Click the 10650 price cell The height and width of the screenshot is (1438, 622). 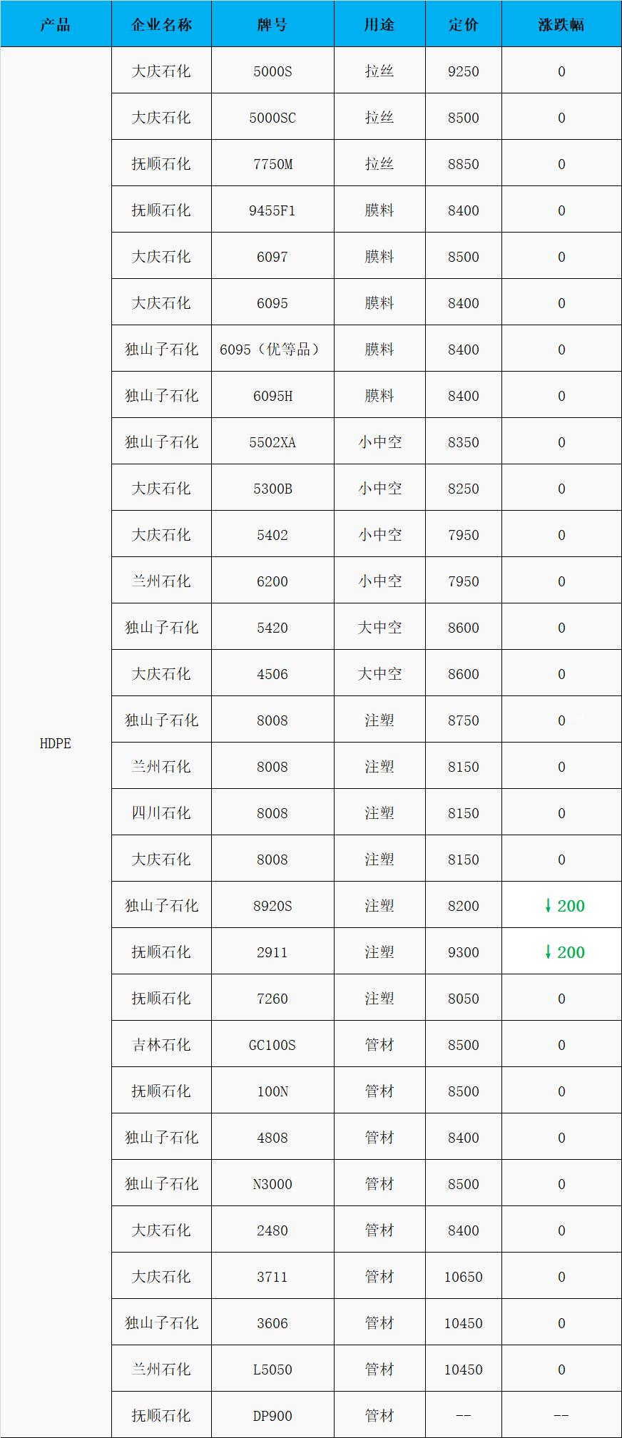click(464, 1277)
